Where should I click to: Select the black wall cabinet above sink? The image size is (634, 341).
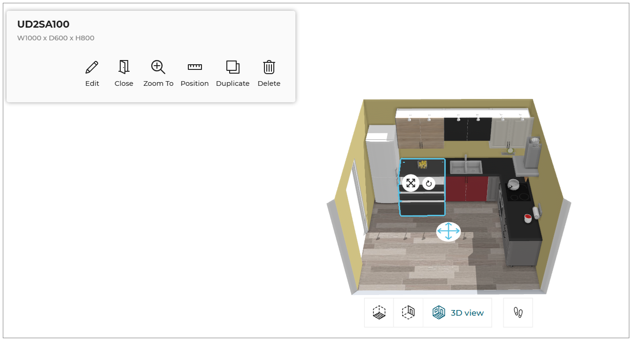[467, 129]
